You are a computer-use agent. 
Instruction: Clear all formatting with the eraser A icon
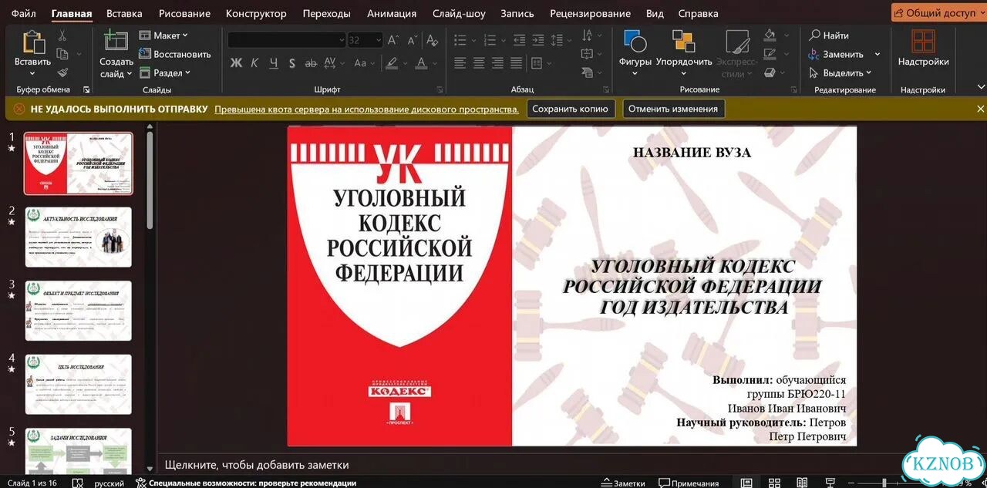pyautogui.click(x=433, y=40)
